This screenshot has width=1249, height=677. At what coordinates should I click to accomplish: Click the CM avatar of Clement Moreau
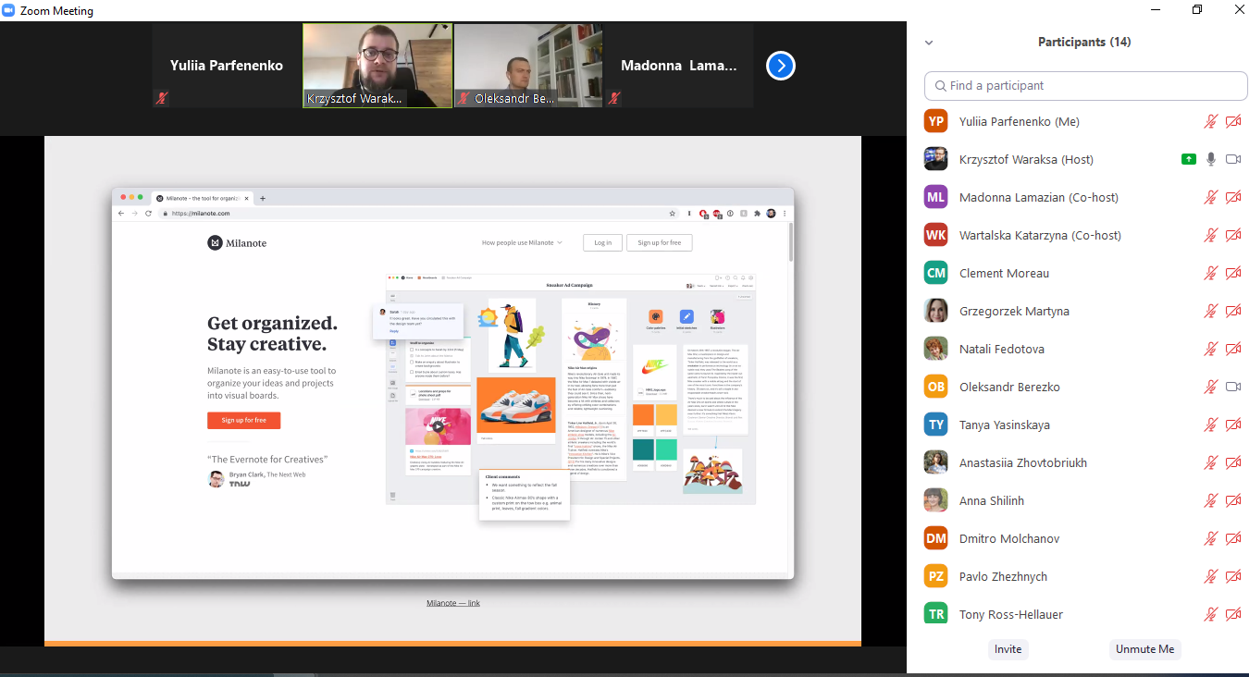936,273
